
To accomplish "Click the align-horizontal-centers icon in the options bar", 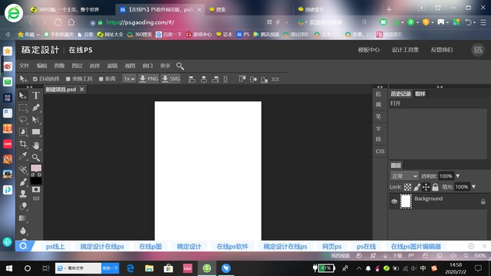I will (203, 79).
